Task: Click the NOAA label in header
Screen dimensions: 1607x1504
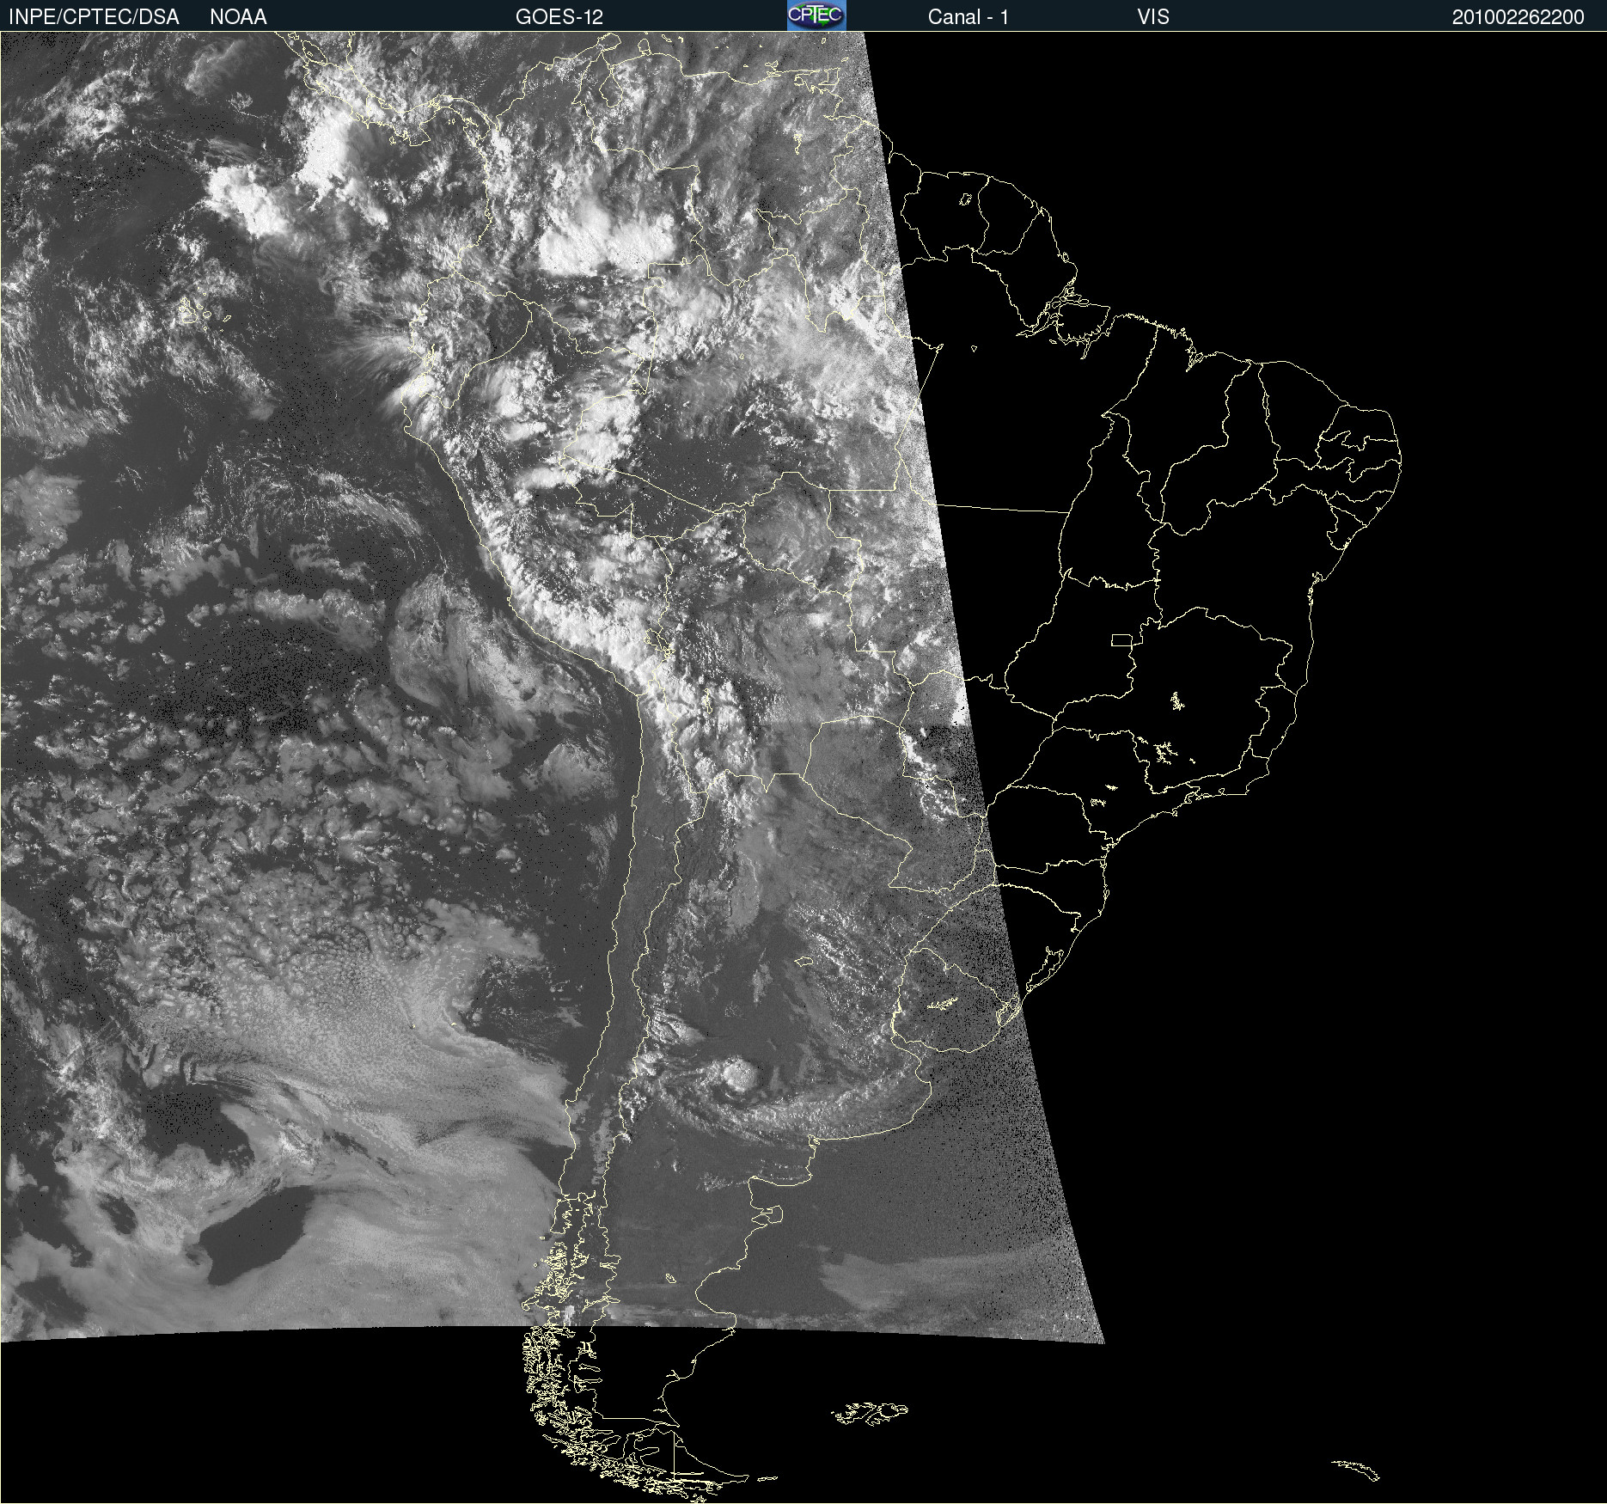Action: pyautogui.click(x=238, y=17)
